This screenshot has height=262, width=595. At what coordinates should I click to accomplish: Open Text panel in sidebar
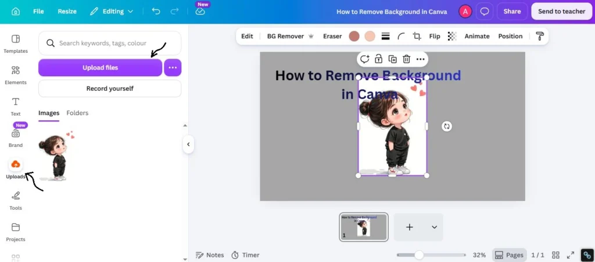(16, 106)
